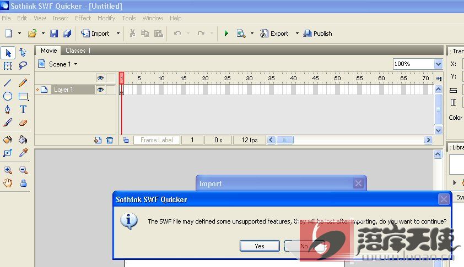Delete layer with trash icon

click(110, 140)
